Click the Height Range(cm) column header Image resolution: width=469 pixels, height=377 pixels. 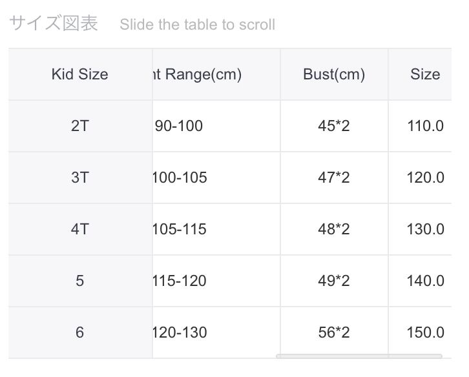coord(197,74)
